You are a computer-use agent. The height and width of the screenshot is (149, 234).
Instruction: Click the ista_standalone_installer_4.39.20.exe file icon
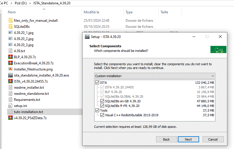pos(10,75)
